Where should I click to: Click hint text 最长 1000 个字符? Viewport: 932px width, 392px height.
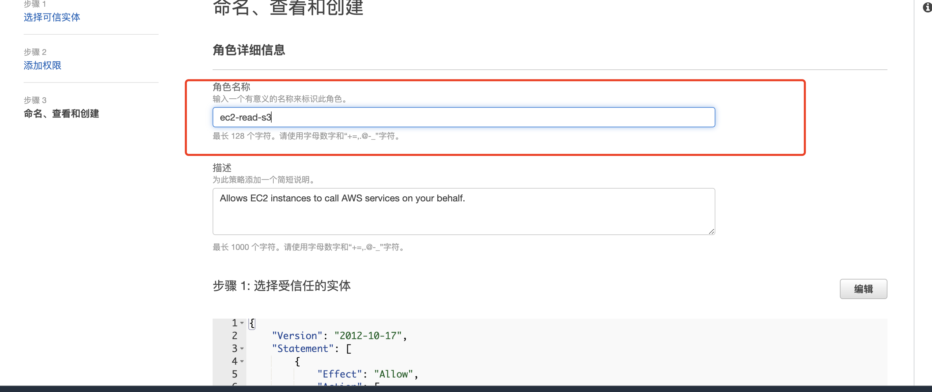tap(309, 247)
